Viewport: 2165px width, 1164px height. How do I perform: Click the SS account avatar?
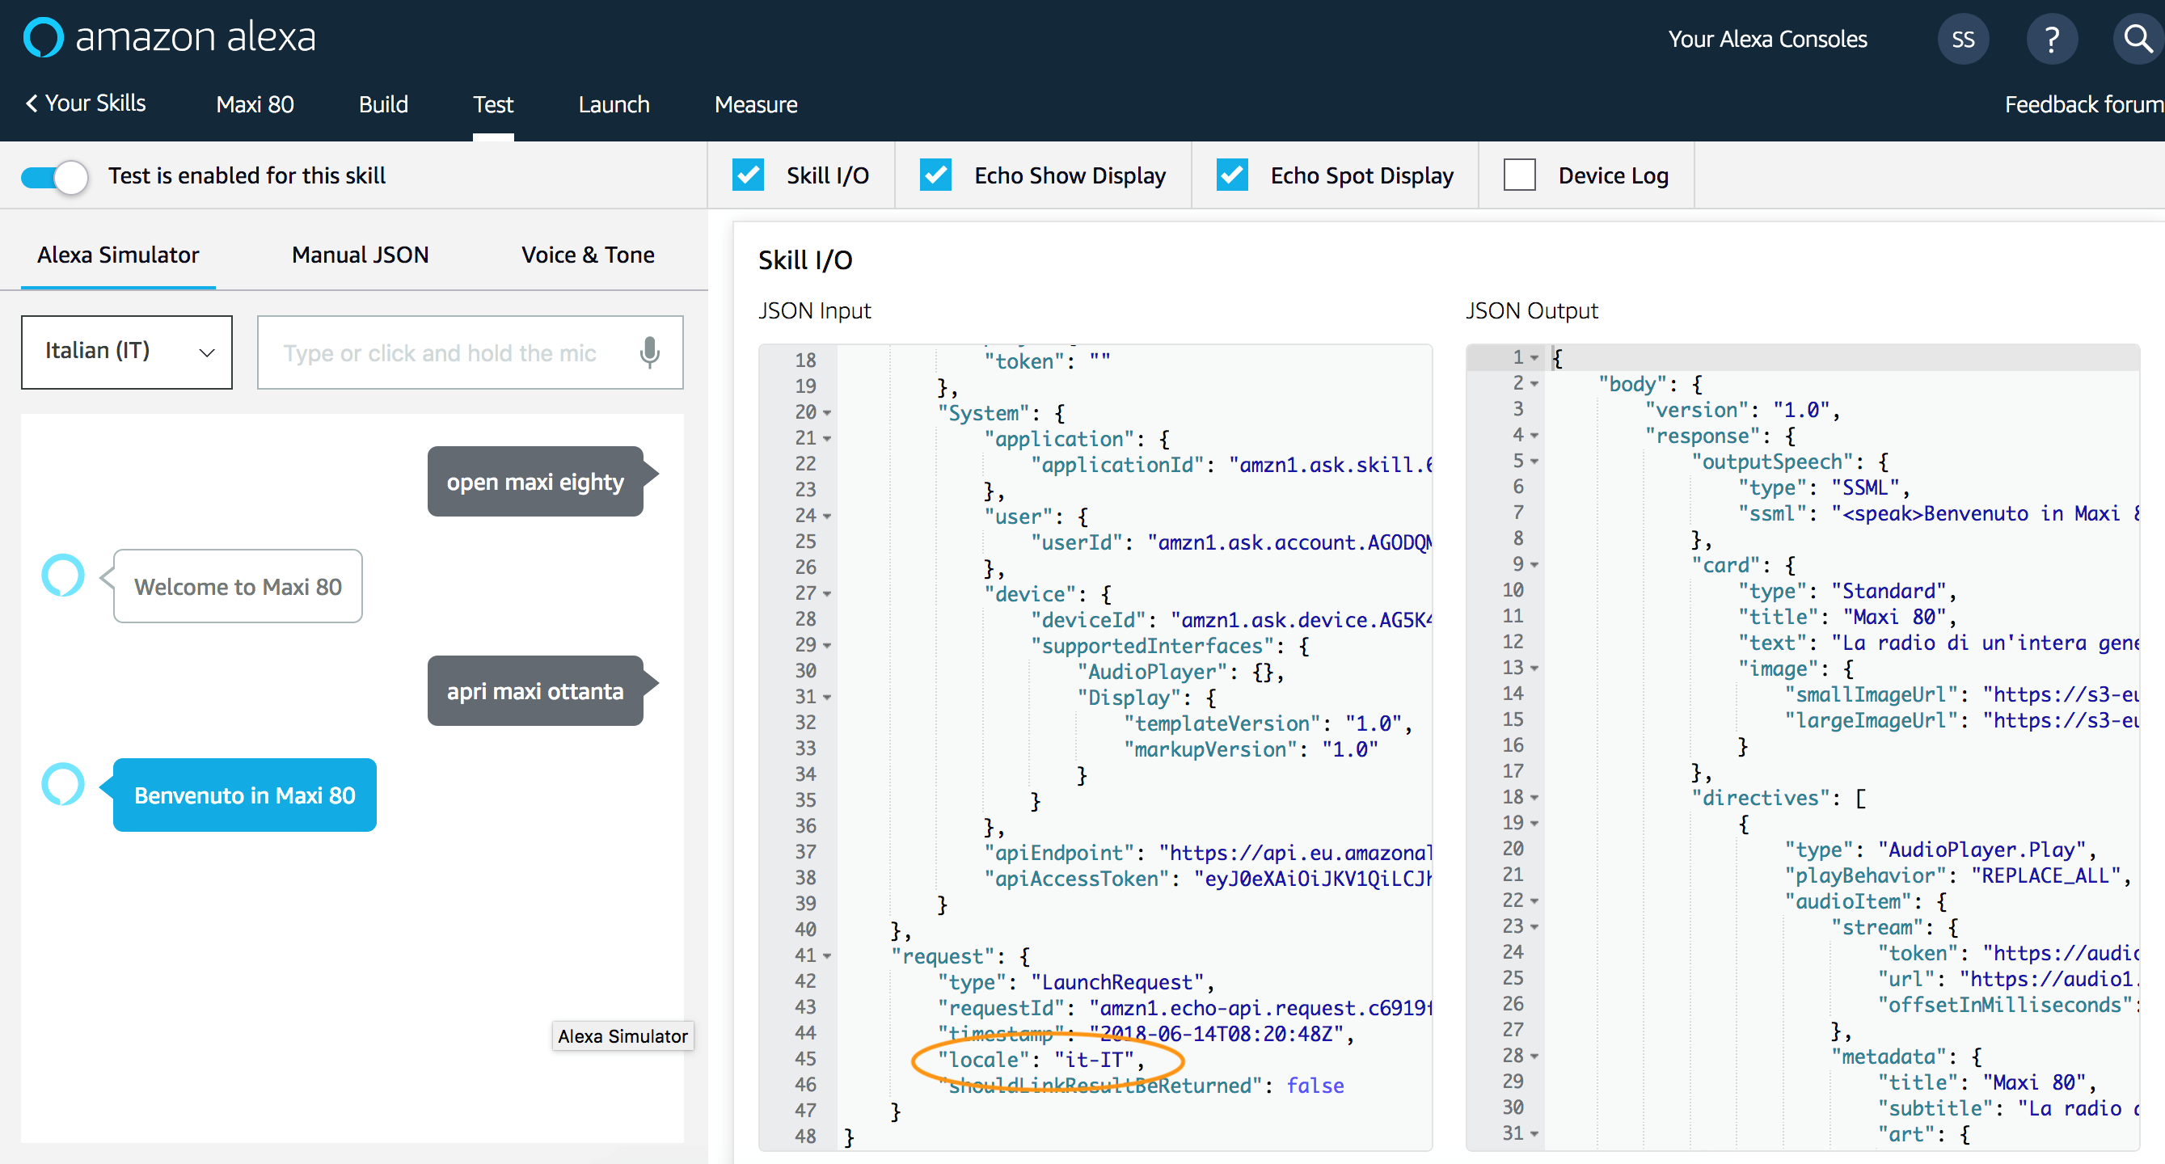click(1963, 38)
